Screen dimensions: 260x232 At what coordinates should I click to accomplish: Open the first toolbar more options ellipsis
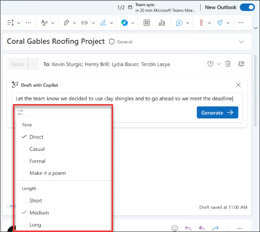tap(28, 22)
